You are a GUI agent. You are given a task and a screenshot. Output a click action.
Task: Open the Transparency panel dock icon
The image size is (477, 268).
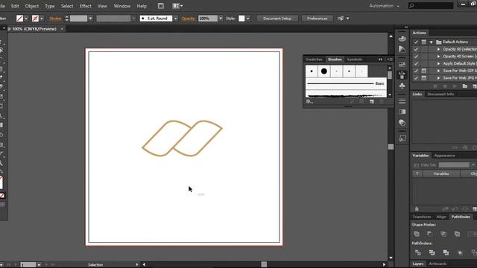(x=402, y=123)
